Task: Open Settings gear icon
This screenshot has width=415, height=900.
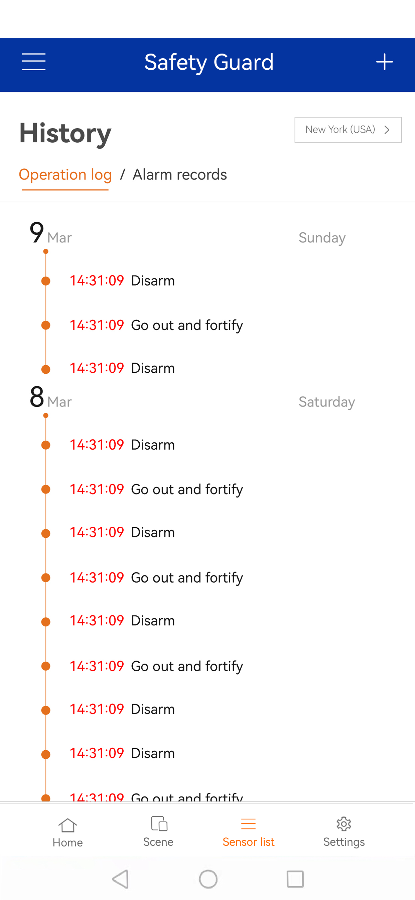Action: [343, 824]
